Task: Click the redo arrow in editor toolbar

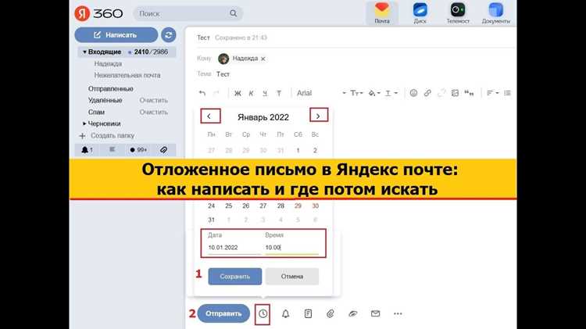Action: (x=216, y=93)
